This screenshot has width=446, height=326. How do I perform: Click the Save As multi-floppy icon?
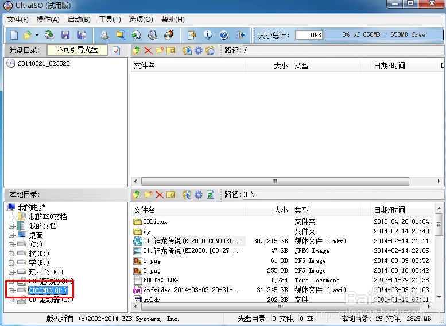point(82,35)
